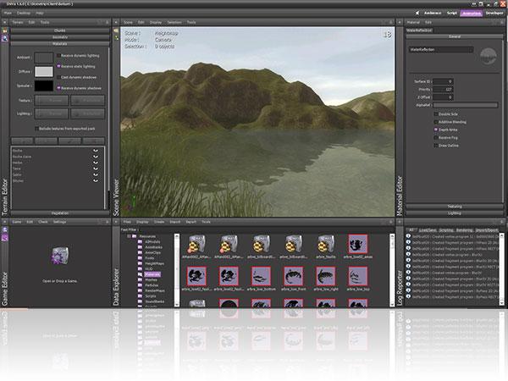Viewport: 508px width, 381px height.
Task: Select the arbre_feuille resource icon
Action: (x=326, y=245)
